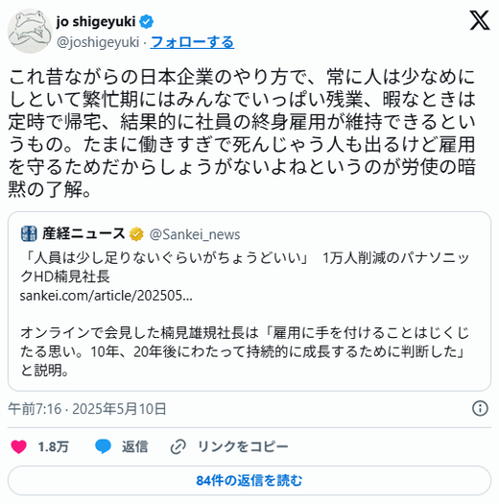Click the X logo icon

tap(480, 20)
